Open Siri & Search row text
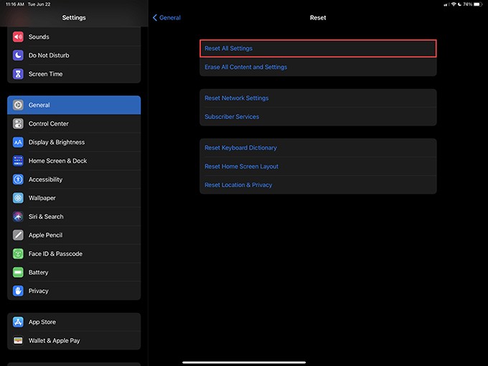 tap(46, 217)
